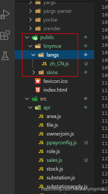Expand the yorkie folder chevron
The image size is (108, 194).
pyautogui.click(x=30, y=20)
